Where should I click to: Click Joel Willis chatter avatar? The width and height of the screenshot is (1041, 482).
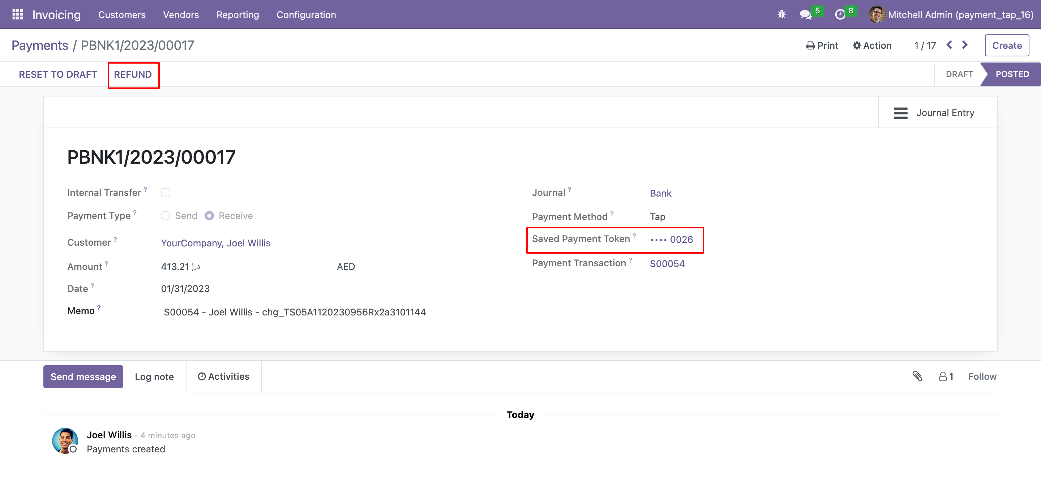click(x=65, y=441)
